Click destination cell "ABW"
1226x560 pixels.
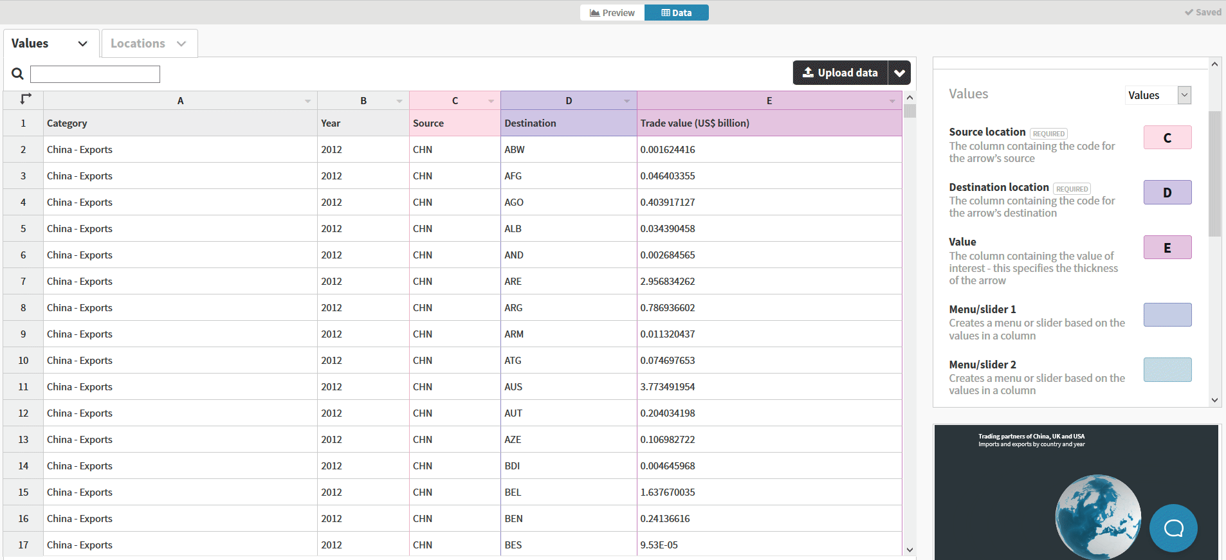569,149
